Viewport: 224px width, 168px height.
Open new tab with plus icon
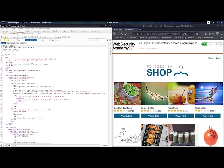[x=140, y=29]
